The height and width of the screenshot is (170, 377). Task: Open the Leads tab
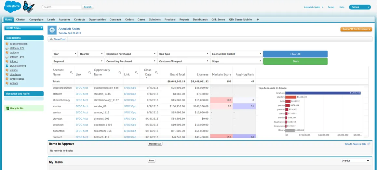coord(51,20)
